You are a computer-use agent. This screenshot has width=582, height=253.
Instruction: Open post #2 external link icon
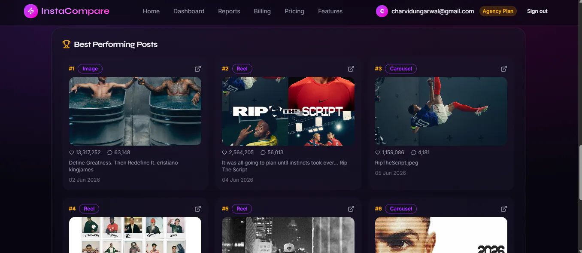point(351,69)
